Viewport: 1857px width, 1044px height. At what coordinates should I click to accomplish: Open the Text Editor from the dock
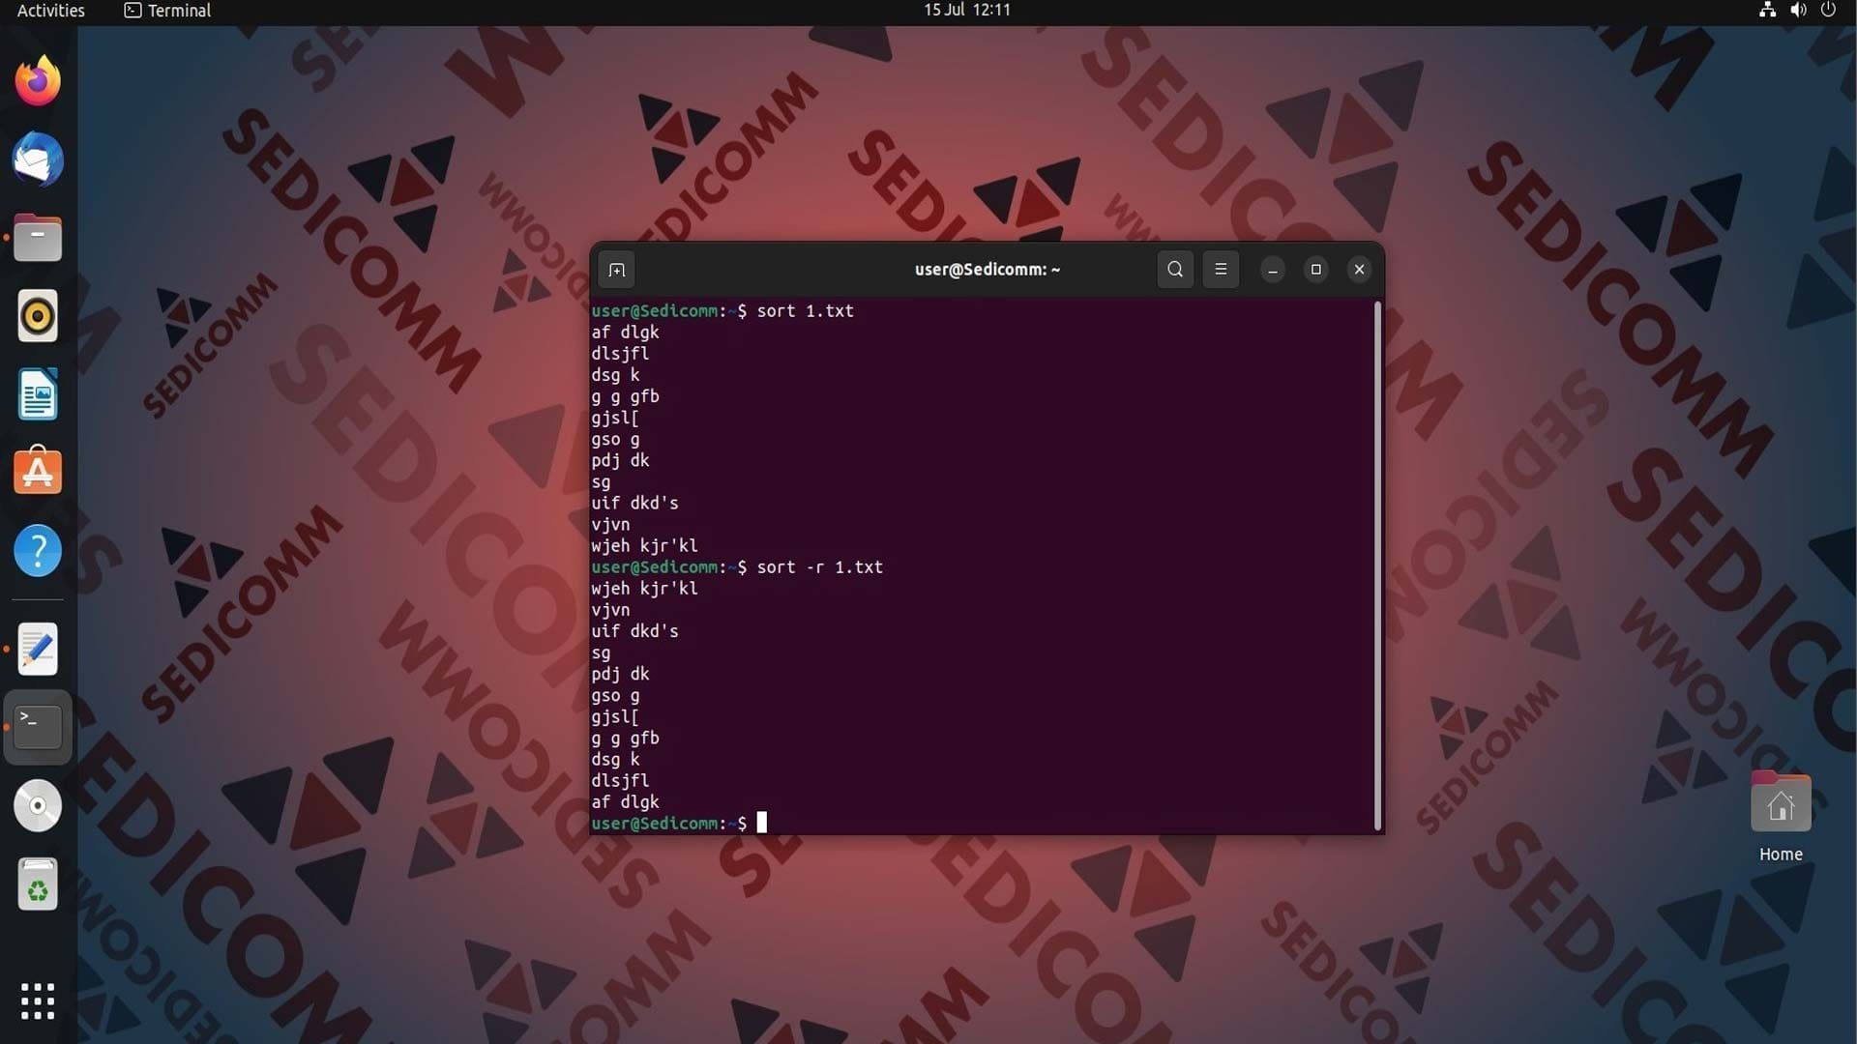pyautogui.click(x=38, y=649)
